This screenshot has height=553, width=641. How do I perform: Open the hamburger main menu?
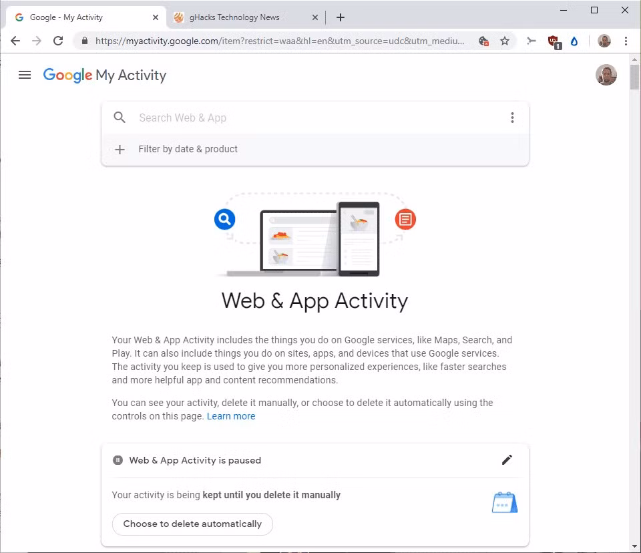coord(25,75)
